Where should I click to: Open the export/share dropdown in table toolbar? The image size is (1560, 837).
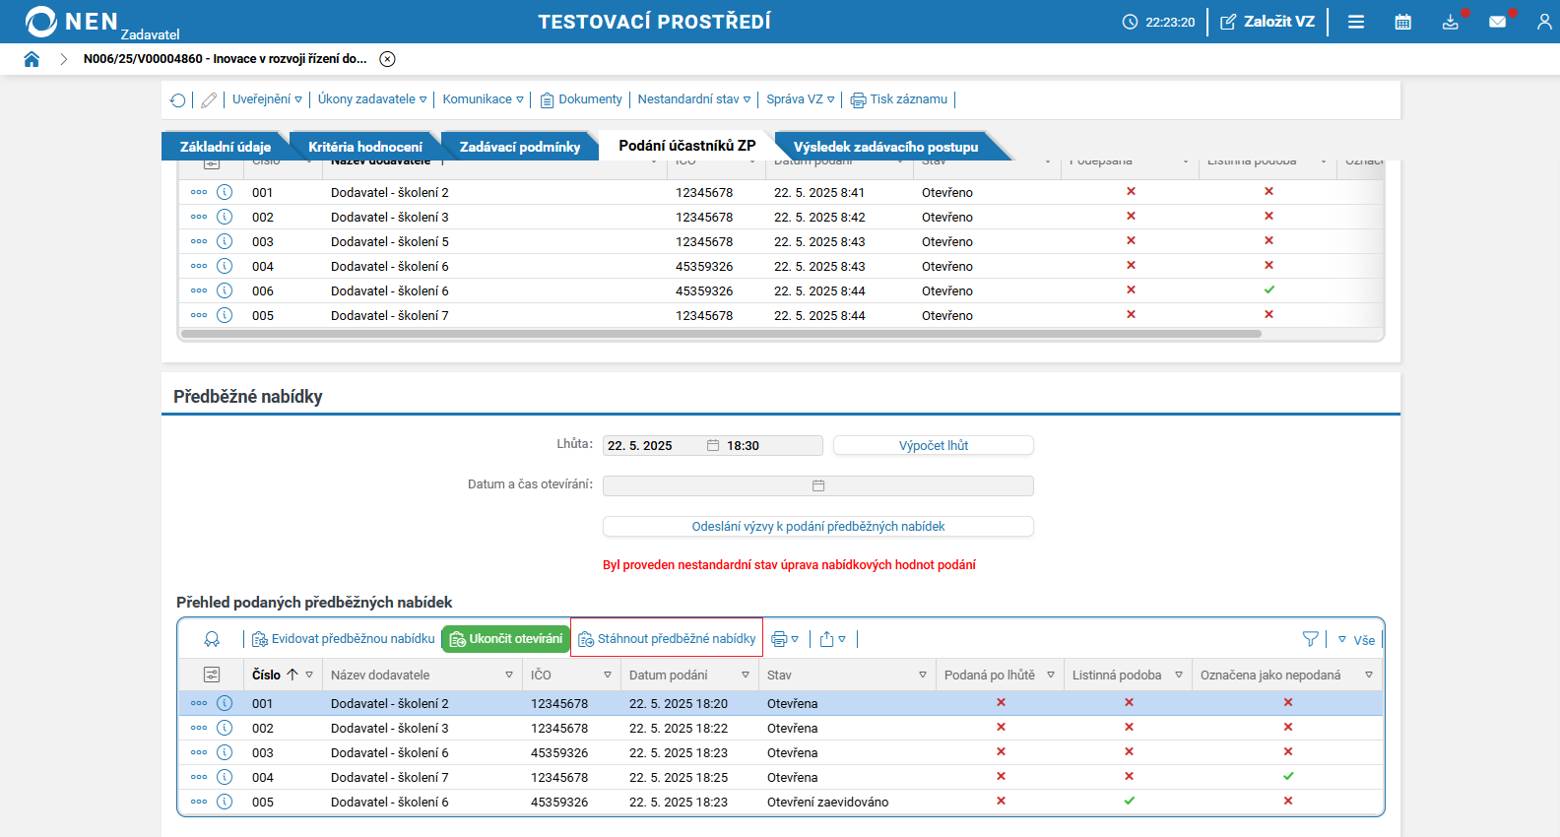833,639
